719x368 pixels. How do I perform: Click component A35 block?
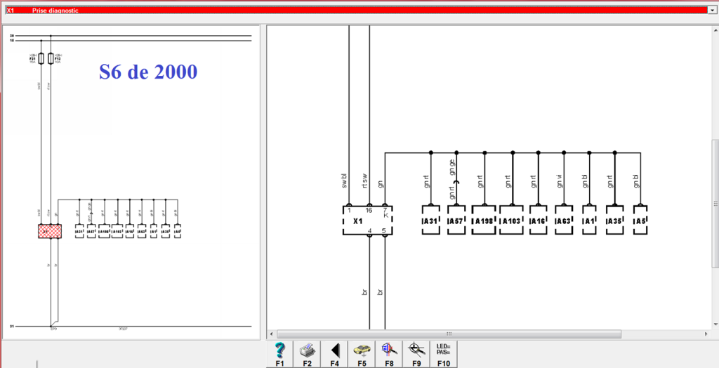coord(615,221)
